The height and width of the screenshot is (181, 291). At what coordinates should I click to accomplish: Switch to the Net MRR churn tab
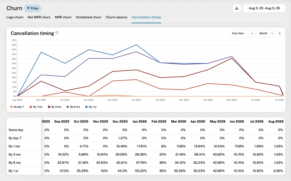[x=39, y=17]
